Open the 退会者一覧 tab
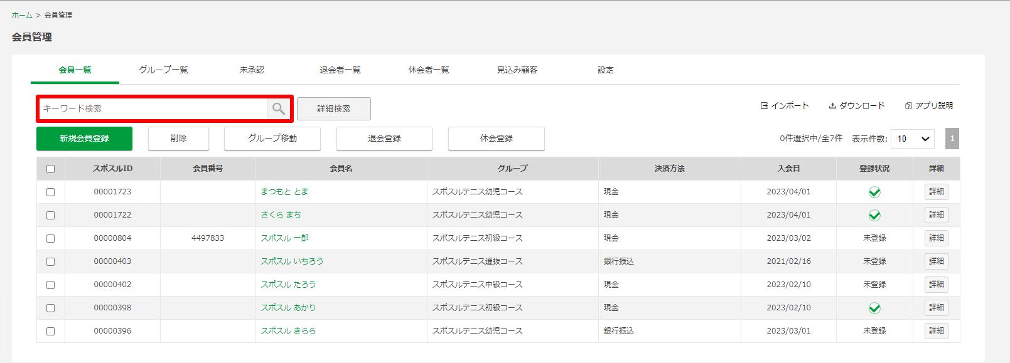 (x=340, y=70)
